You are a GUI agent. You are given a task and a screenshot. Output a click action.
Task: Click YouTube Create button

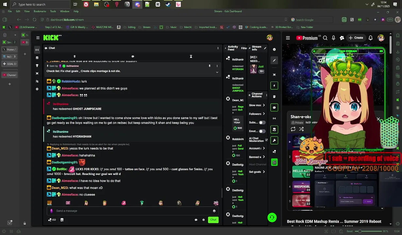356,38
